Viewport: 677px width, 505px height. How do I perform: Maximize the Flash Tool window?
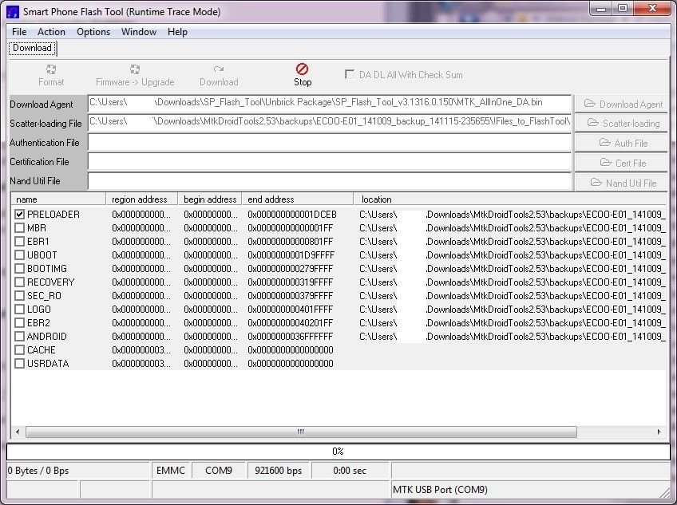623,8
